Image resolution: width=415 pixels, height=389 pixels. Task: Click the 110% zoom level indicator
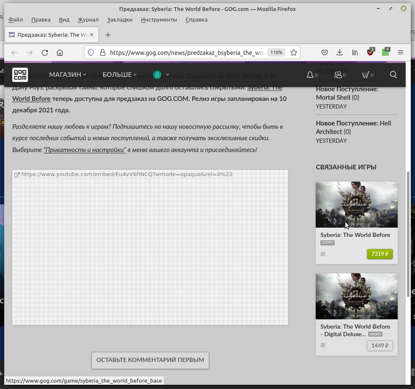point(276,53)
